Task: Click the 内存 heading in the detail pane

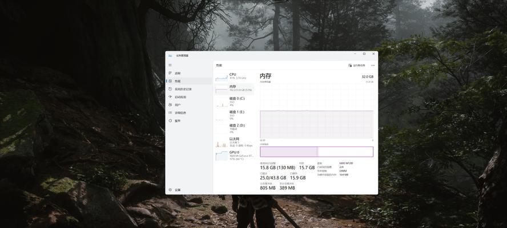Action: pos(265,76)
